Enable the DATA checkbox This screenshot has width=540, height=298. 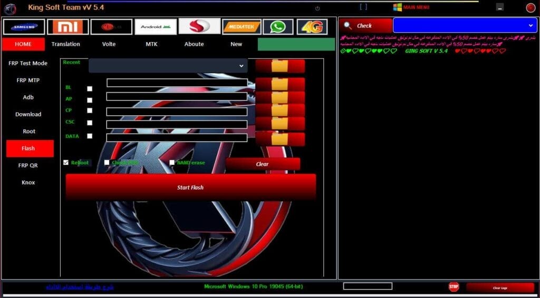pos(90,136)
